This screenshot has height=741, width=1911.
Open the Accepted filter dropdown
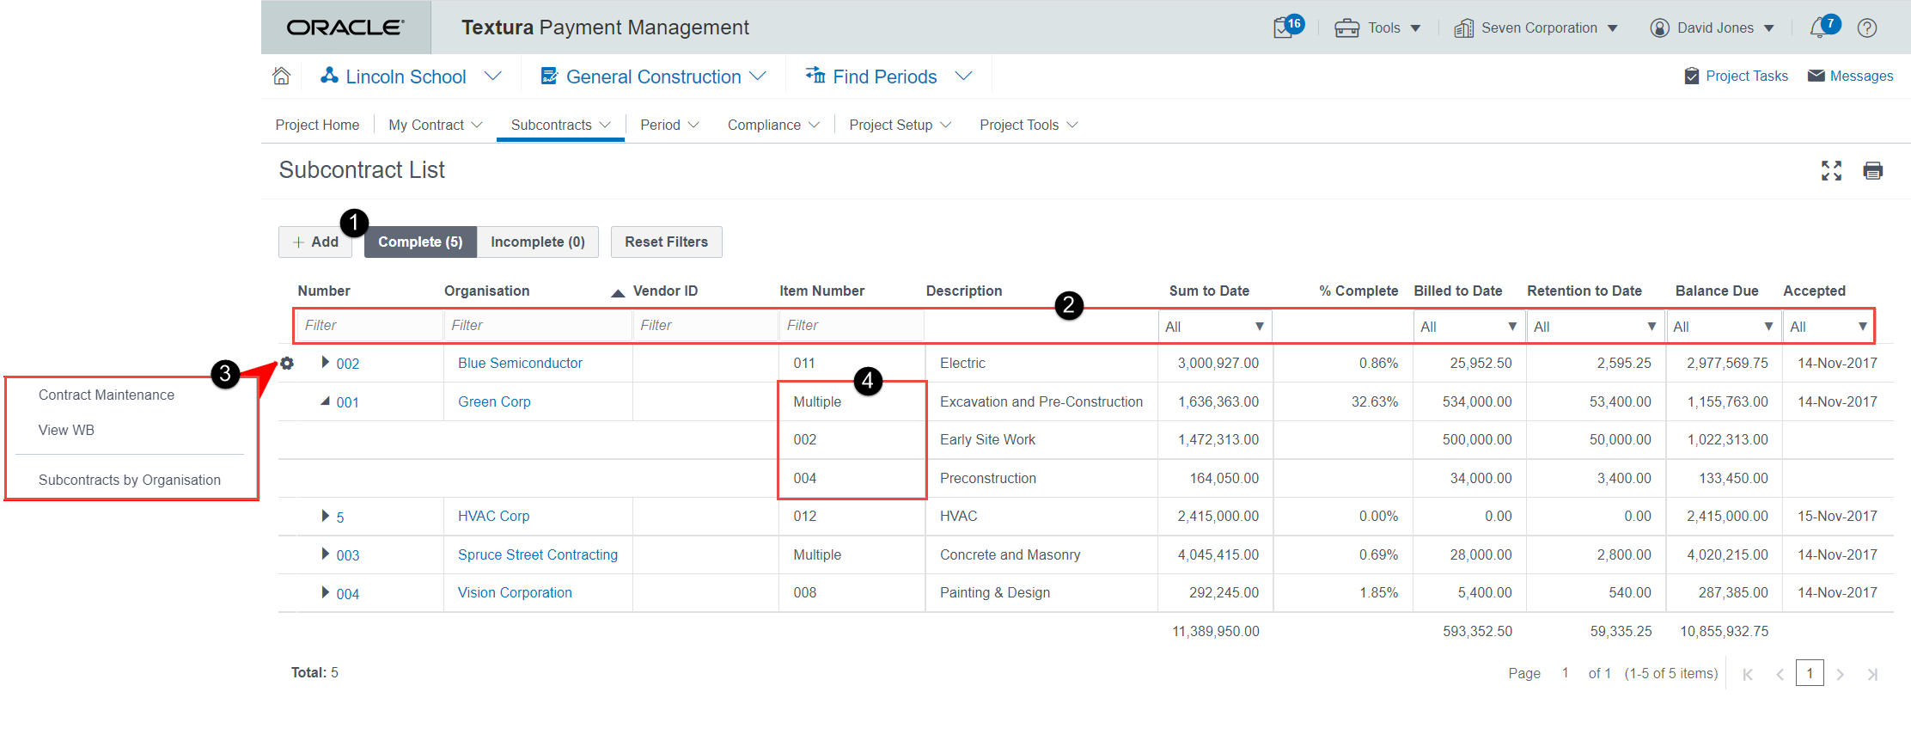click(x=1828, y=327)
